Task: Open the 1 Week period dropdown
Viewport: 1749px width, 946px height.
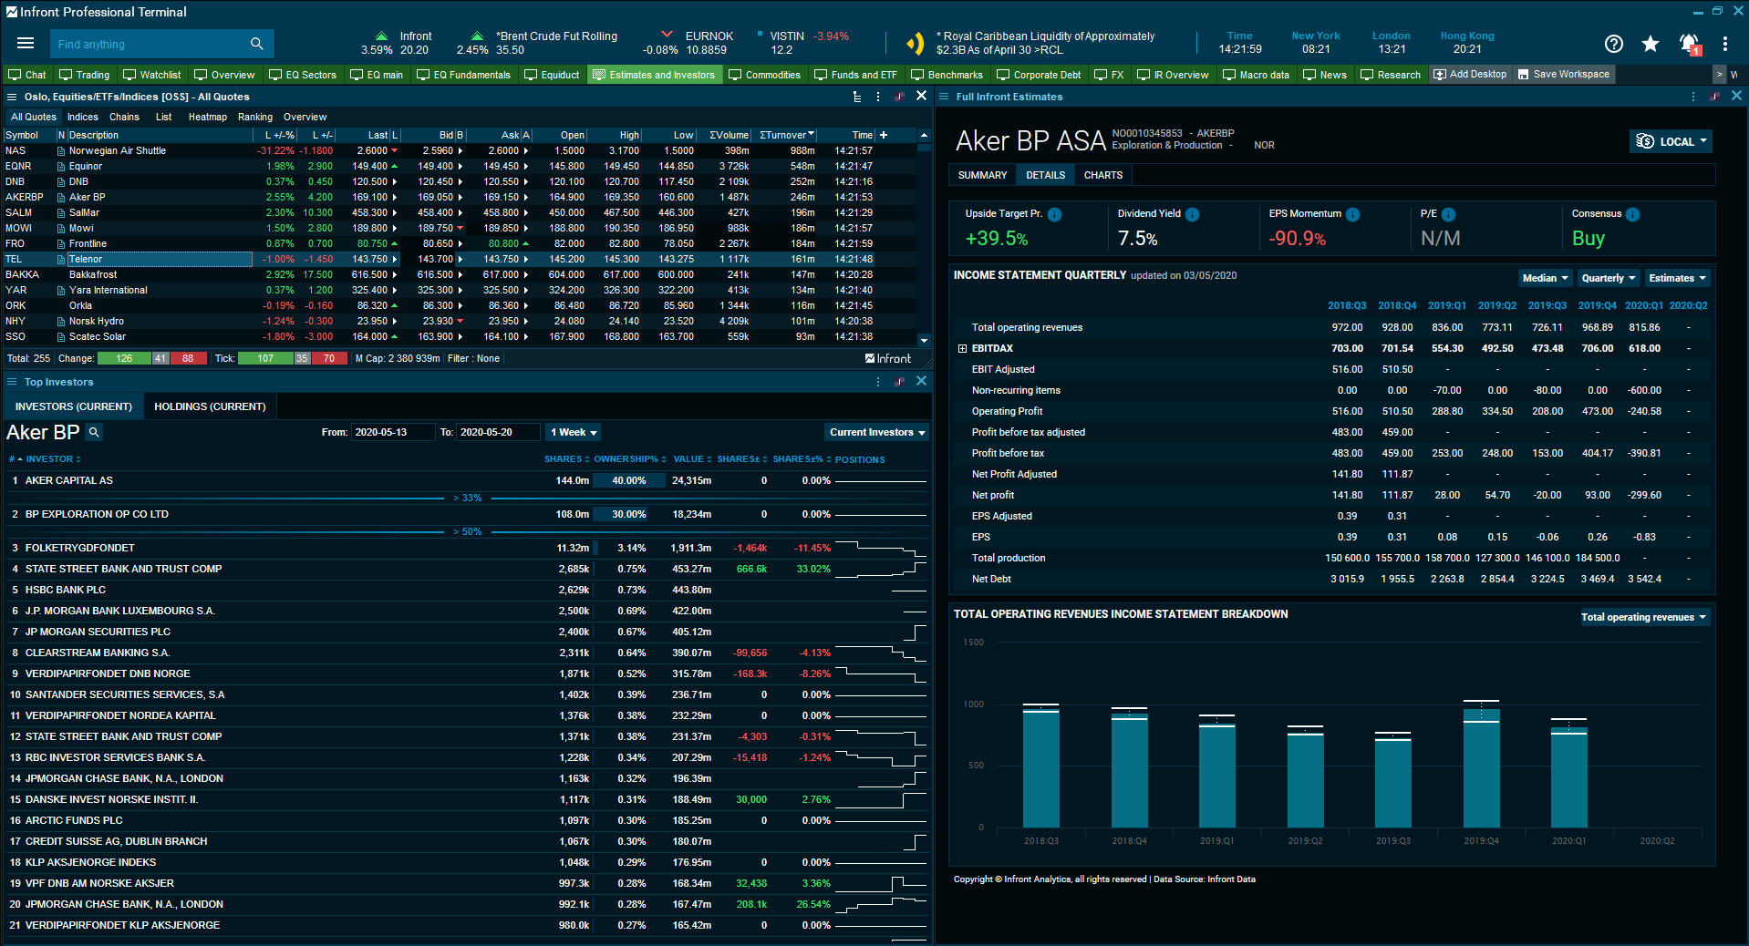Action: click(x=573, y=432)
